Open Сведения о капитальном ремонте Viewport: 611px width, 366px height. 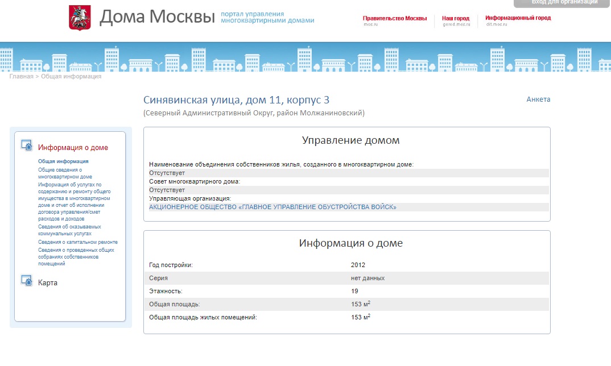pos(78,242)
